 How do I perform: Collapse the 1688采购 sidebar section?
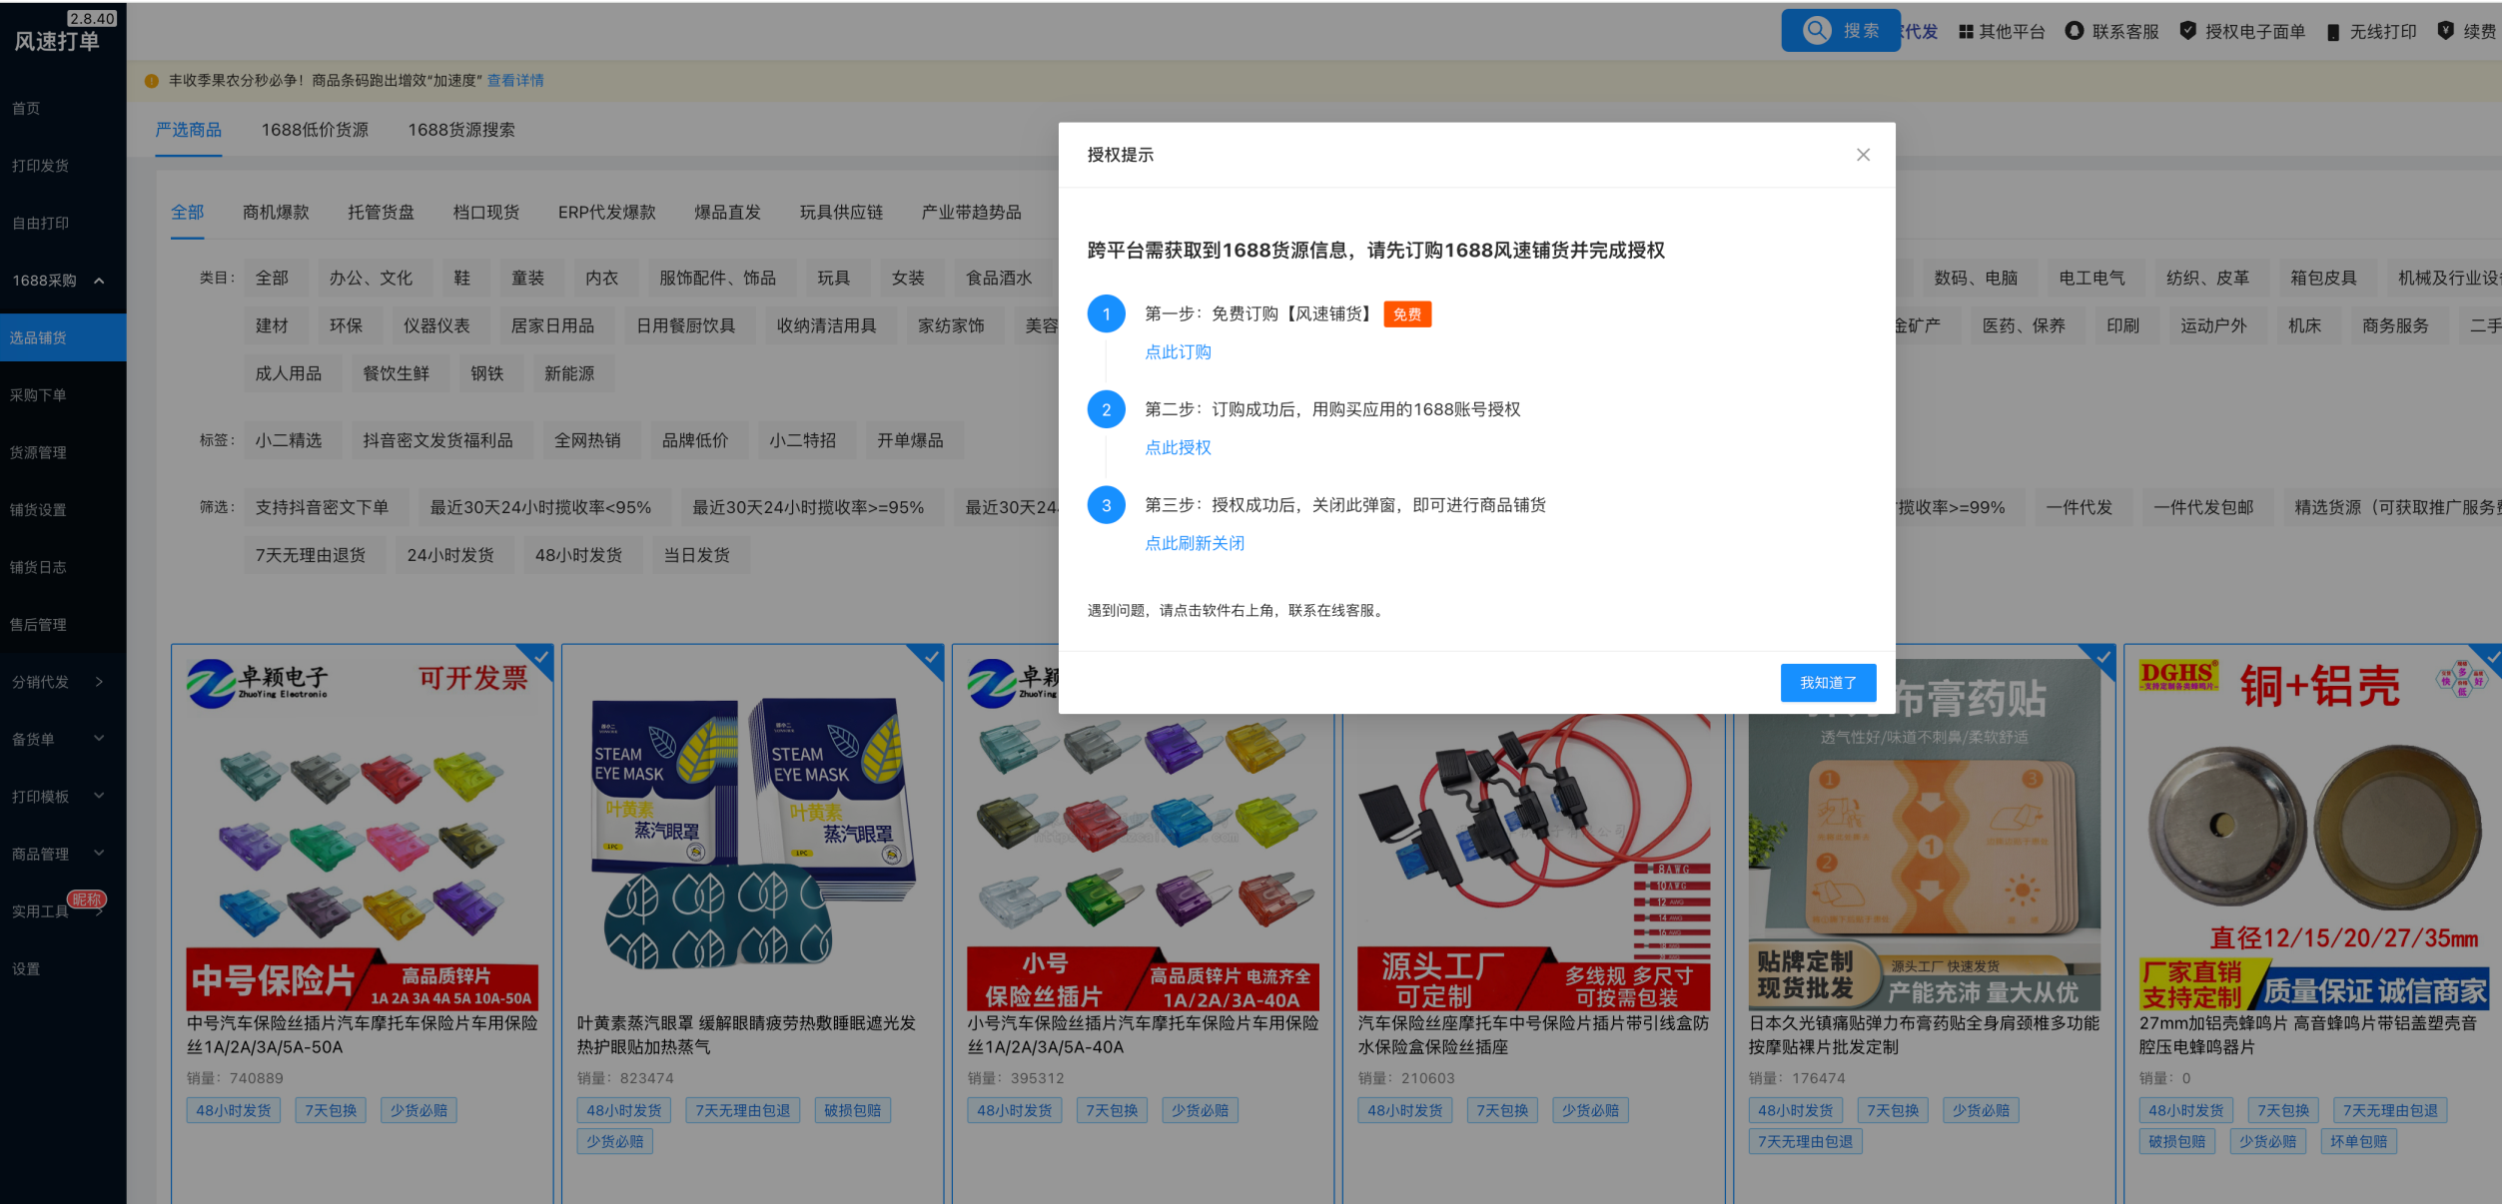pyautogui.click(x=99, y=281)
